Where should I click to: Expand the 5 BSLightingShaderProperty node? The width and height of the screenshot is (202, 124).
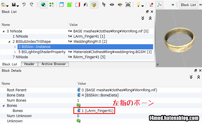(x=15, y=52)
